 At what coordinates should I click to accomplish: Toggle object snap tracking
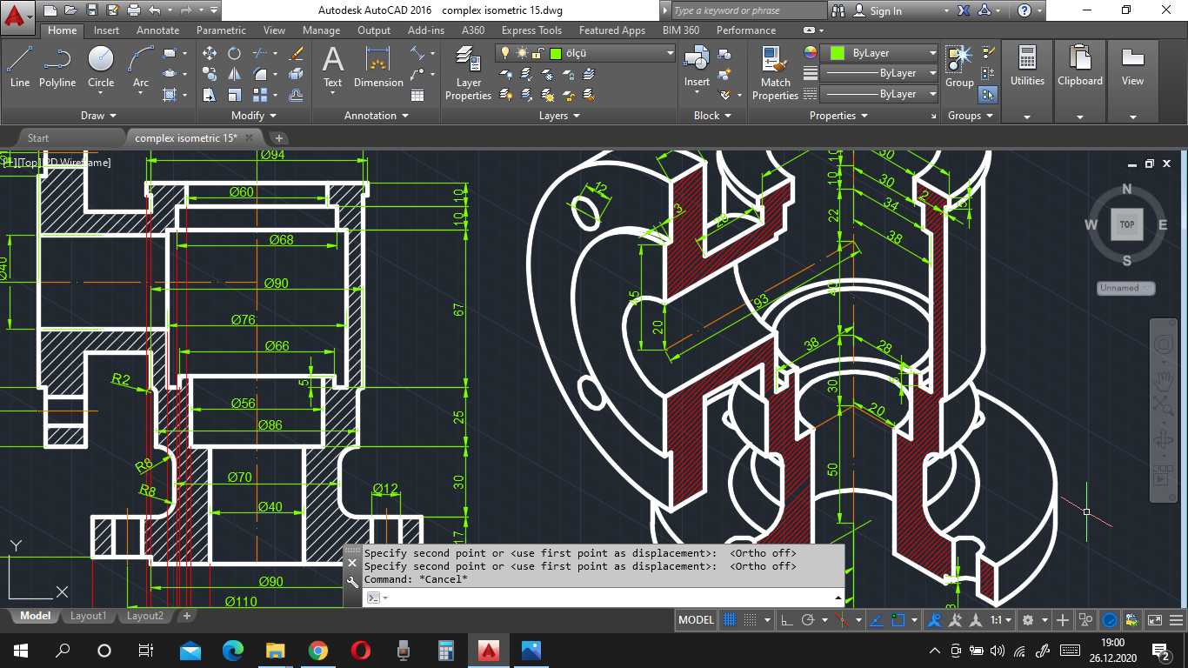[x=877, y=620]
